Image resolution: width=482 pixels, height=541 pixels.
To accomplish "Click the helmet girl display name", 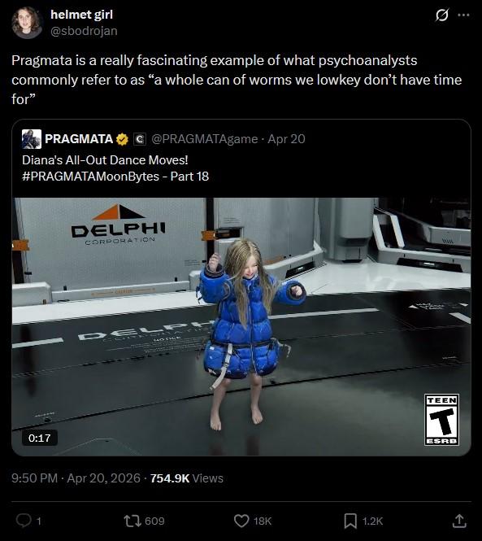I will click(x=82, y=15).
